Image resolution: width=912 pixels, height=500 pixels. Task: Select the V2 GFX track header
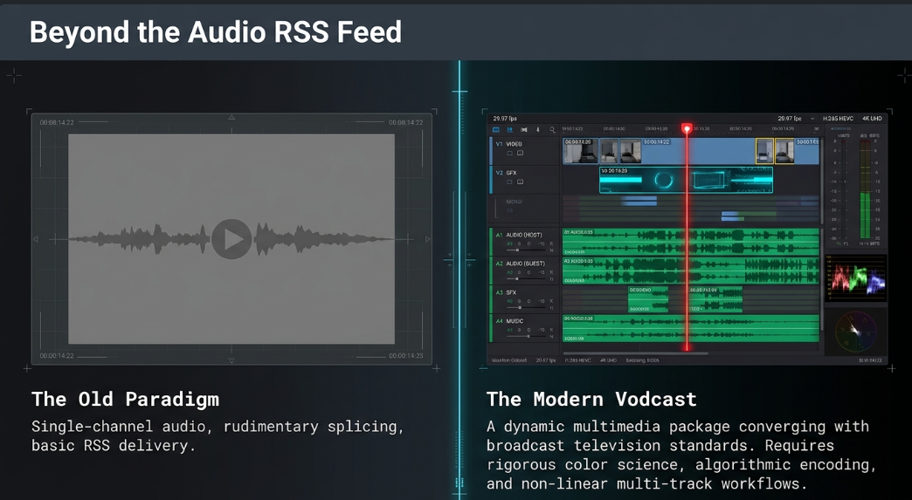pos(525,180)
